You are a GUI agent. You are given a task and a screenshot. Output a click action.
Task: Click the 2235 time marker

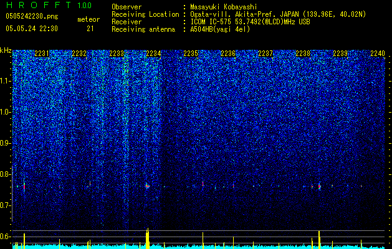(191, 54)
